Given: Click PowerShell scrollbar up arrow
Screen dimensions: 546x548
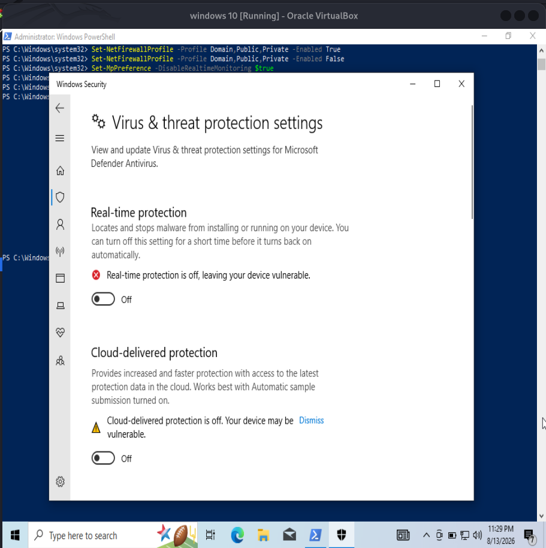Looking at the screenshot, I should coord(541,50).
